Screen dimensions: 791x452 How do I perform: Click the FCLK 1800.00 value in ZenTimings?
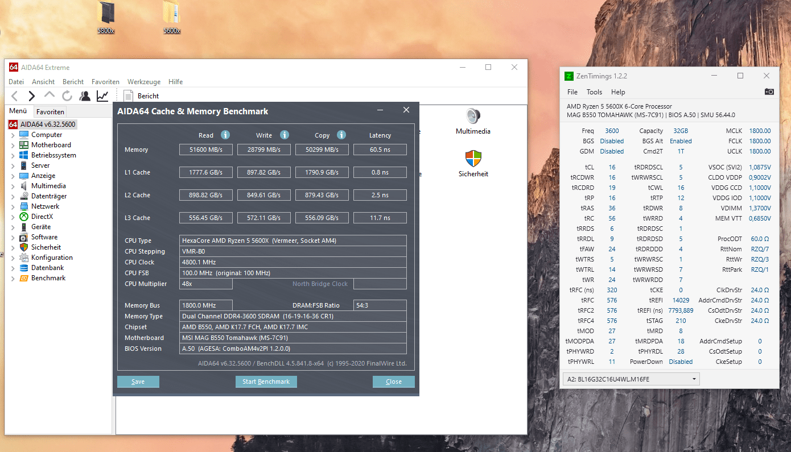tap(760, 141)
